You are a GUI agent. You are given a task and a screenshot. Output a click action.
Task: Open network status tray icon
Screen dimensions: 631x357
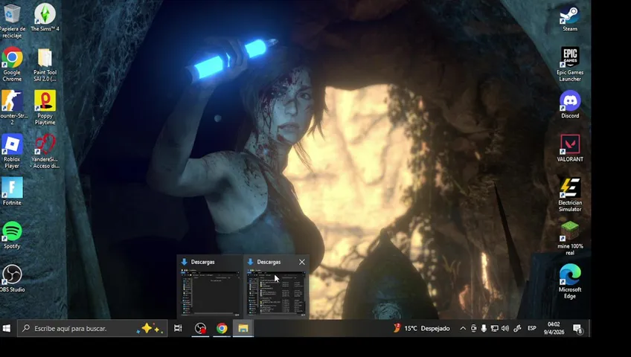(x=495, y=329)
